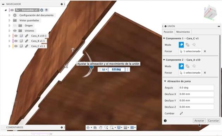Click the rotation angle manipulator handle
Screen dimensions: 222x136
91,67
